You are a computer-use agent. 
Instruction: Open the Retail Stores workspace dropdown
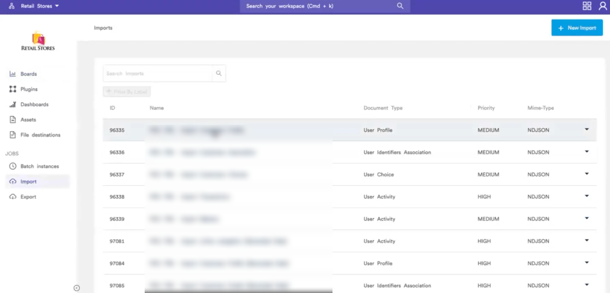coord(40,6)
